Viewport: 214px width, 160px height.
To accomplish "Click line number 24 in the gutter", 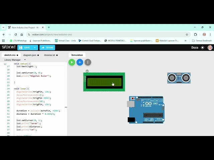I will tap(8, 89).
